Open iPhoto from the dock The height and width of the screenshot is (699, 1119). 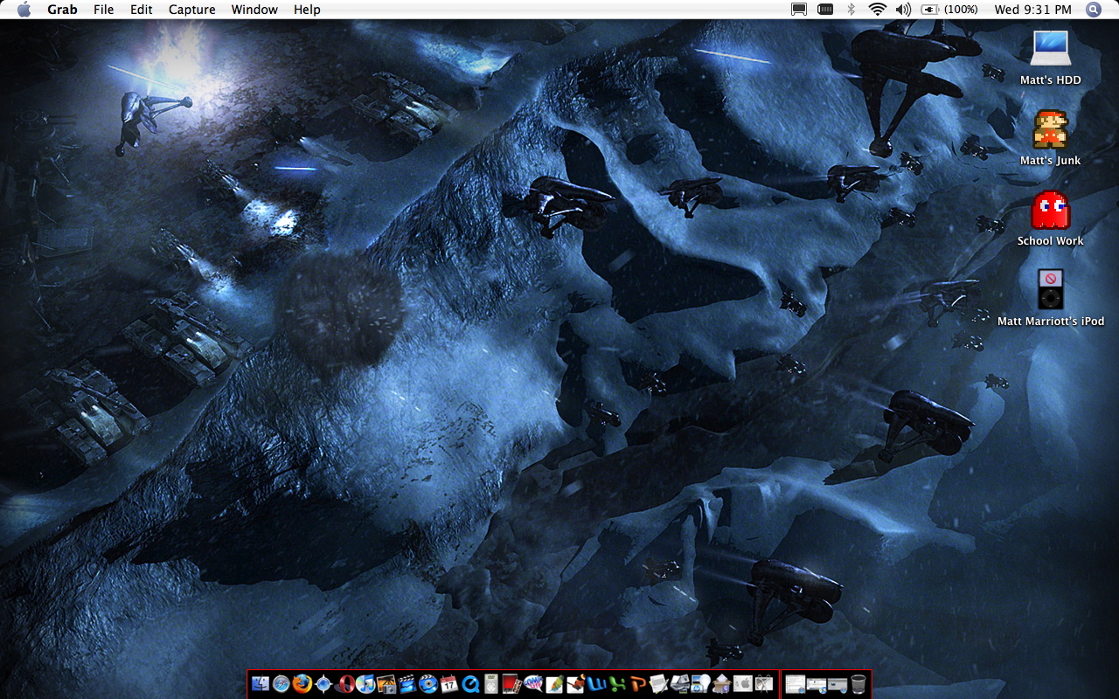386,684
